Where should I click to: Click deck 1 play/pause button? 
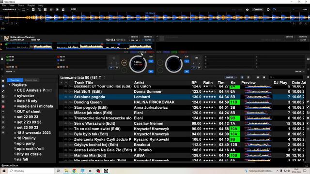[124, 70]
